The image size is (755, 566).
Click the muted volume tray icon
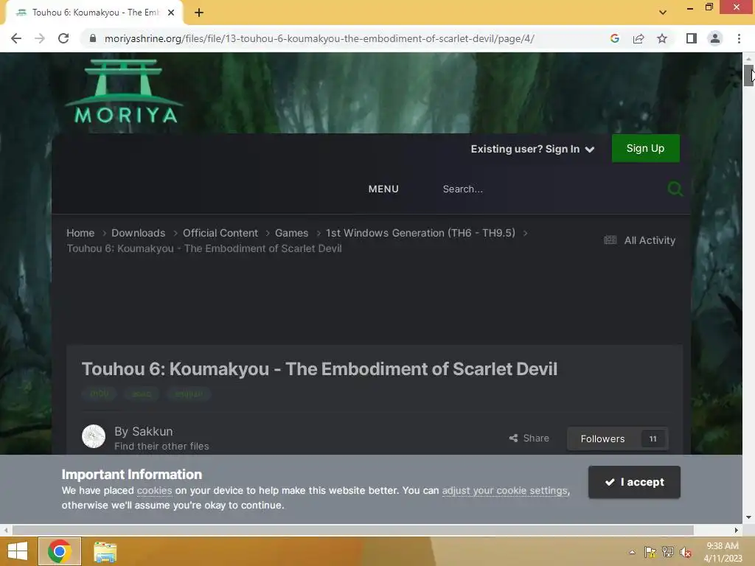[686, 552]
